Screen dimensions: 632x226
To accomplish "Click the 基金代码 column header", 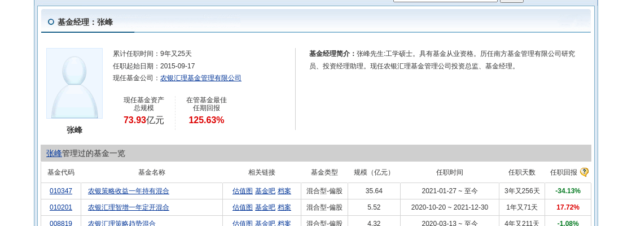I will pos(61,172).
